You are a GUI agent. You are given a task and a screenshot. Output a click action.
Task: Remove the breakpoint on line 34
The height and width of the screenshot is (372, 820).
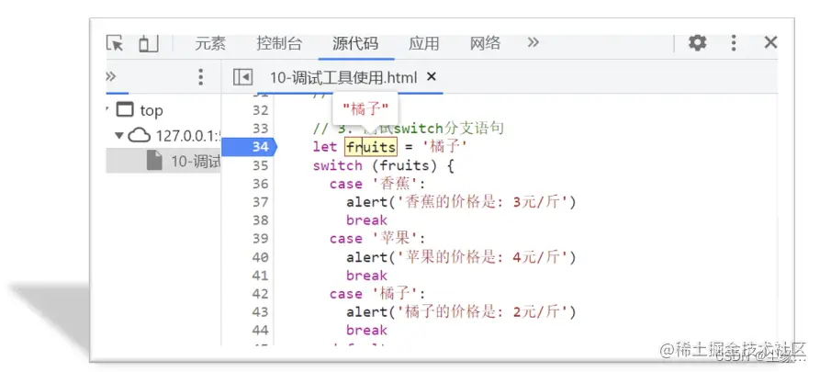point(260,147)
